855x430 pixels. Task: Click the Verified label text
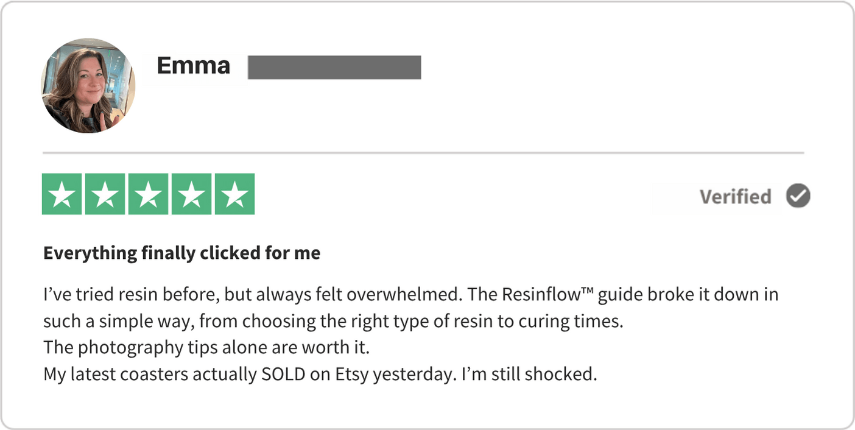pos(735,197)
